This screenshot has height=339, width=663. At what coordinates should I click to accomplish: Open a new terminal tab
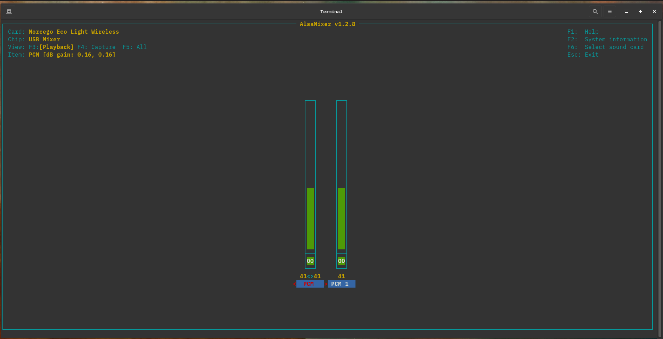(9, 11)
